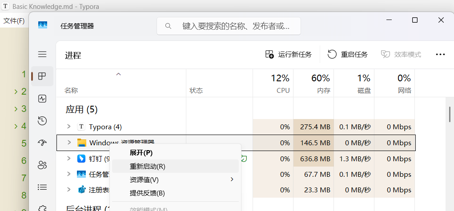Maximize the Task Manager window
454x211 pixels.
click(x=414, y=20)
